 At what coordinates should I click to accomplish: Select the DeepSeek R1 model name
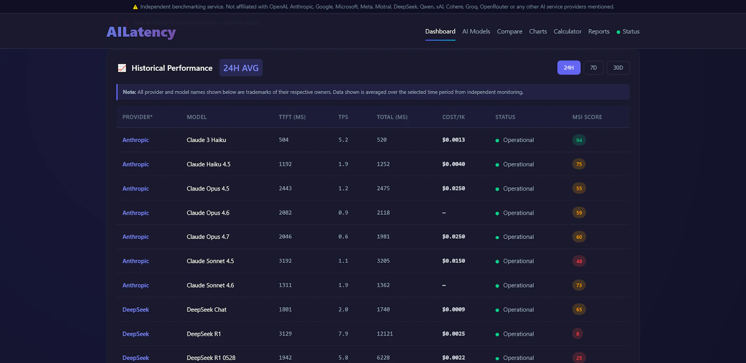pos(204,334)
